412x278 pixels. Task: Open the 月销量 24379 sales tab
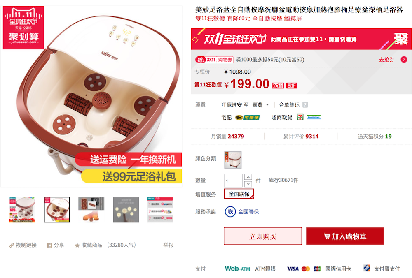[227, 137]
